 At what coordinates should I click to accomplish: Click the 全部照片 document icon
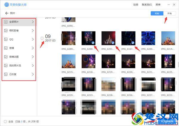(x=6, y=22)
